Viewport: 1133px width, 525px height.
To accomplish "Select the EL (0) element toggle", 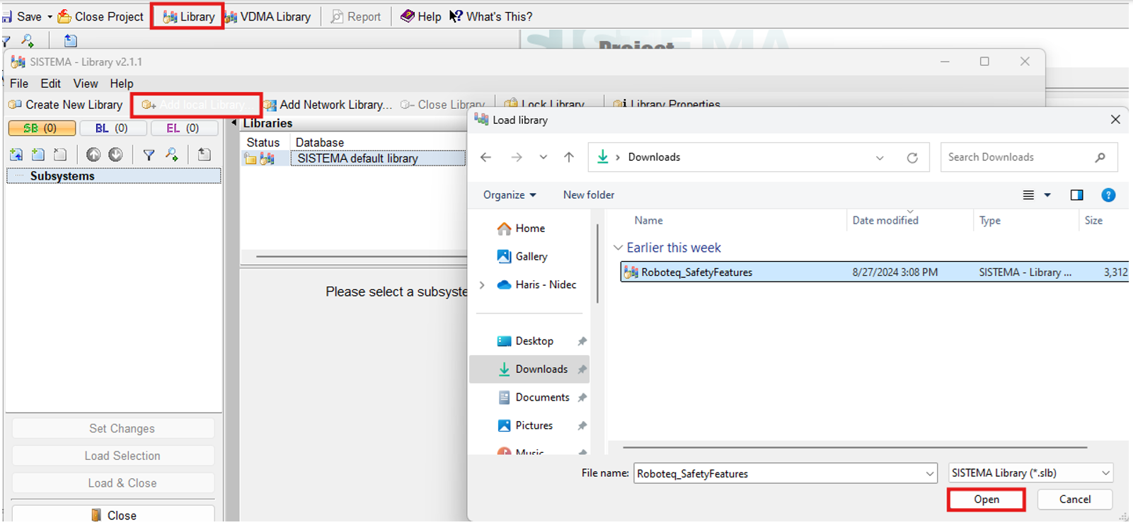I will click(x=183, y=128).
